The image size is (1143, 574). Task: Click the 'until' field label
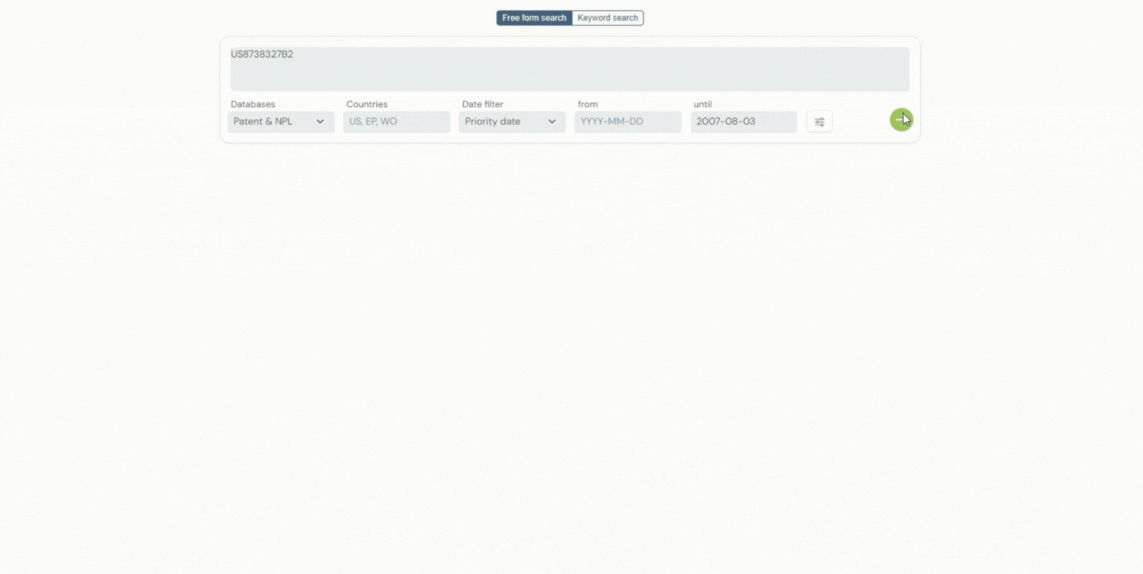click(702, 104)
